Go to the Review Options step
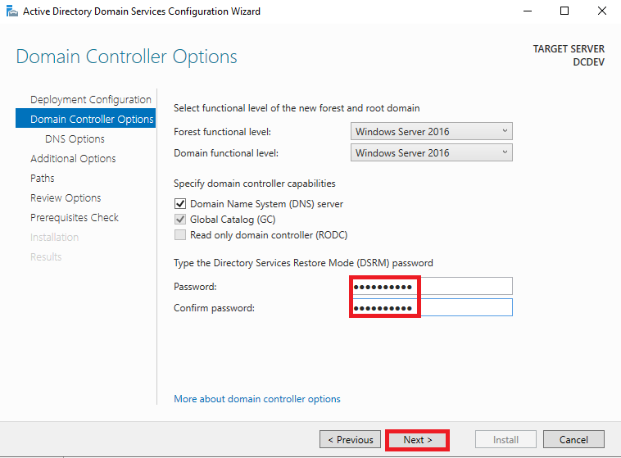 [x=66, y=197]
